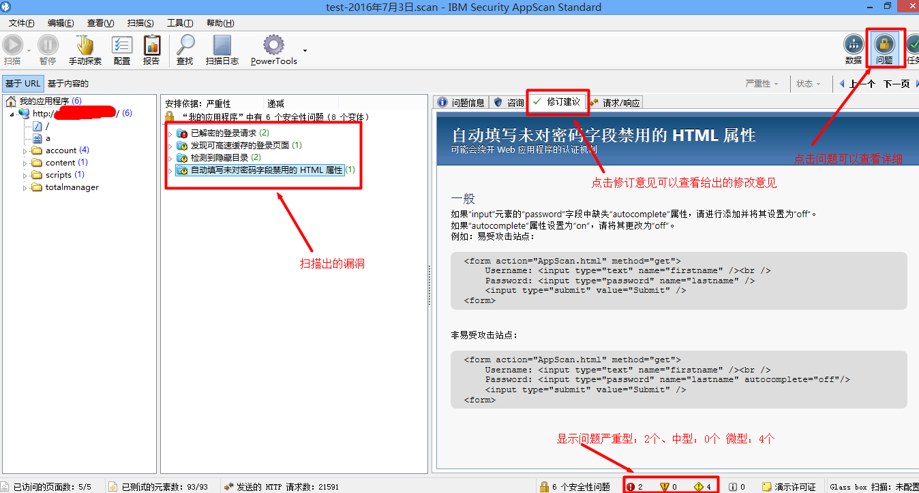Expand the content folder node
919x493 pixels.
pyautogui.click(x=25, y=163)
